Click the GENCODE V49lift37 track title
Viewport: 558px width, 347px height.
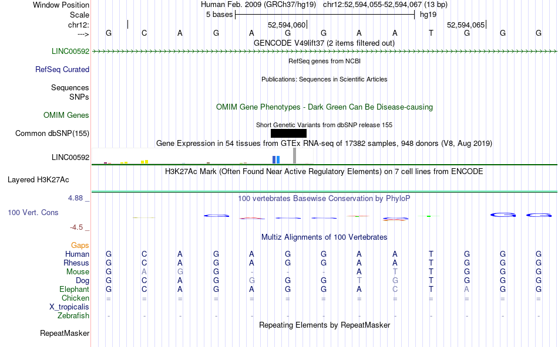click(x=324, y=43)
